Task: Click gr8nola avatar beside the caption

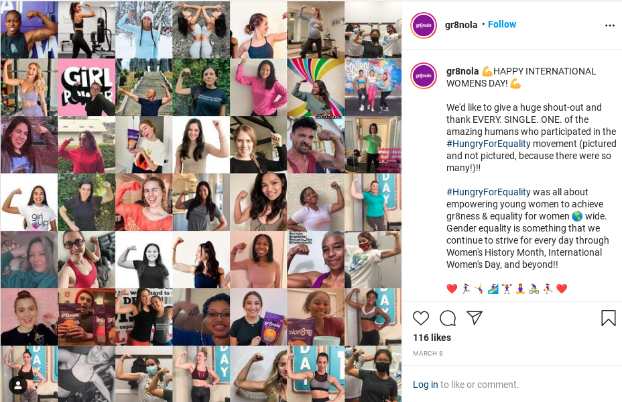Action: [x=423, y=75]
